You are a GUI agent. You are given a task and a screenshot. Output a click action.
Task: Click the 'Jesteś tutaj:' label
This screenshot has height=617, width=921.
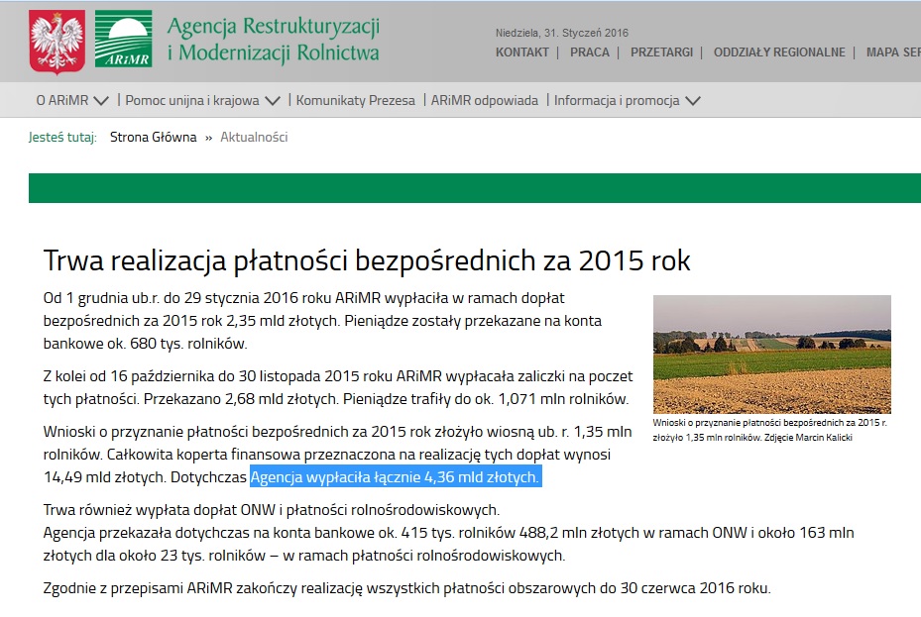pyautogui.click(x=62, y=138)
